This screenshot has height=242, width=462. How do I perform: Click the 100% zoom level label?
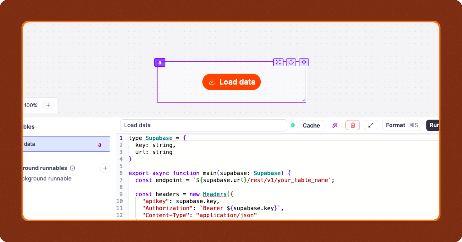(31, 105)
